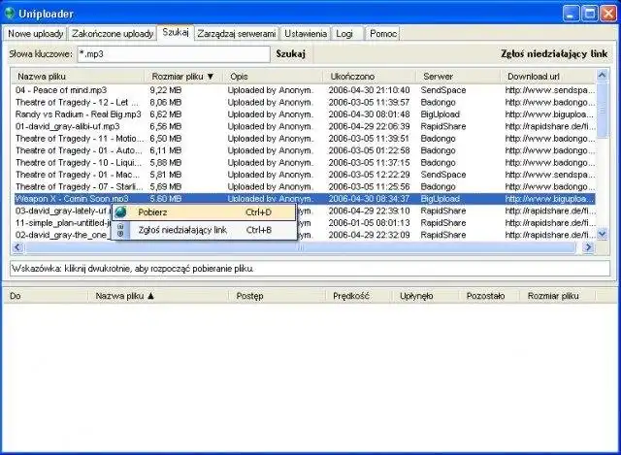The image size is (621, 455).
Task: Select Theatre of Tragedy - 07 - Starli row
Action: coord(305,186)
